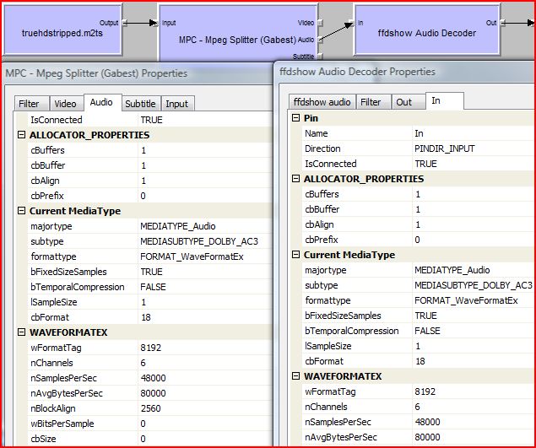Select nSamplesPerSec row in Mpeg Splitter Properties
The height and width of the screenshot is (448, 536).
pos(150,378)
